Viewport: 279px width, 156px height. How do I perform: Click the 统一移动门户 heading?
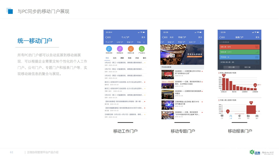[x=35, y=41]
